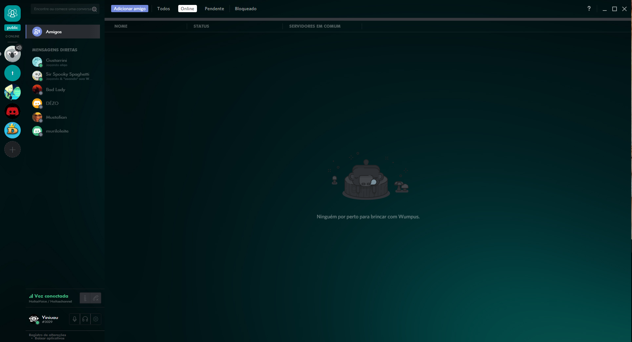The image size is (632, 342).
Task: Focus the conversation search field
Action: (x=65, y=9)
